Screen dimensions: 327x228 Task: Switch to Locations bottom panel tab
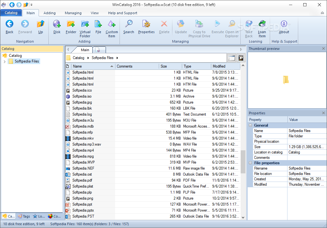[39, 216]
